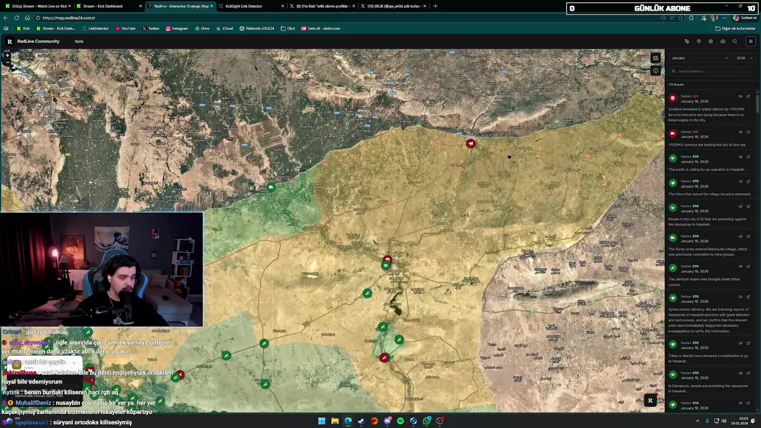Open the Twitter bookmark
761x428 pixels.
[x=151, y=29]
